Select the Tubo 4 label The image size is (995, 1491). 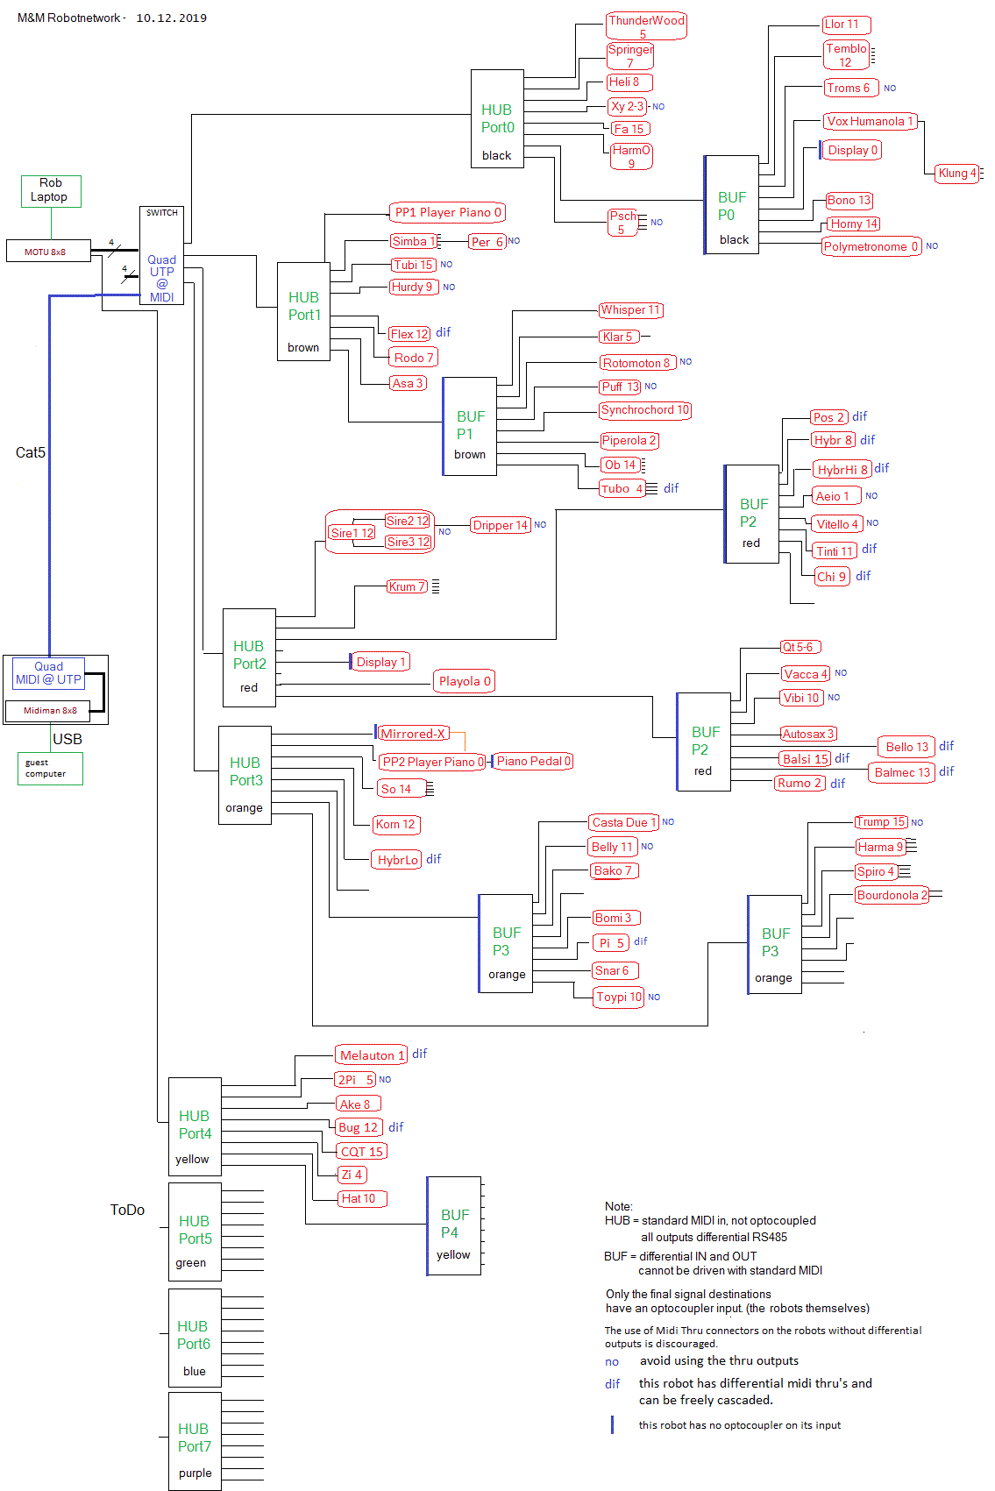point(622,488)
